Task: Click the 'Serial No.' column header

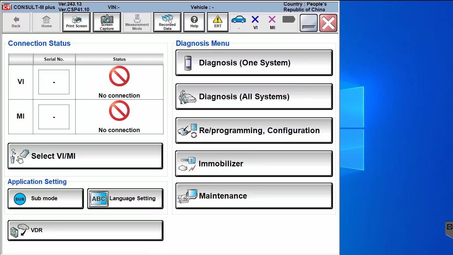Action: 54,59
